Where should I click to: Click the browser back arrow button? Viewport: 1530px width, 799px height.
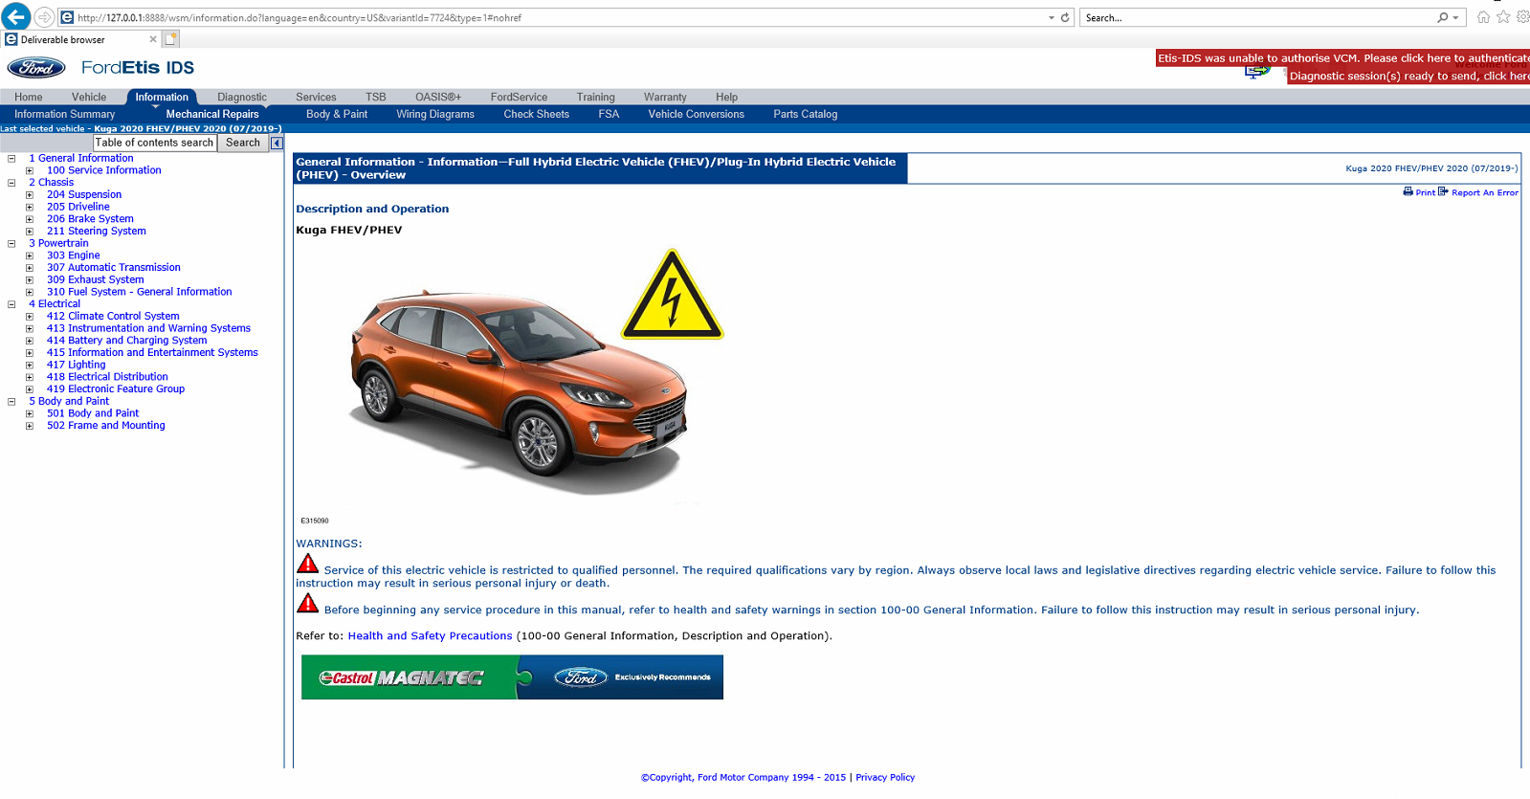coord(15,16)
